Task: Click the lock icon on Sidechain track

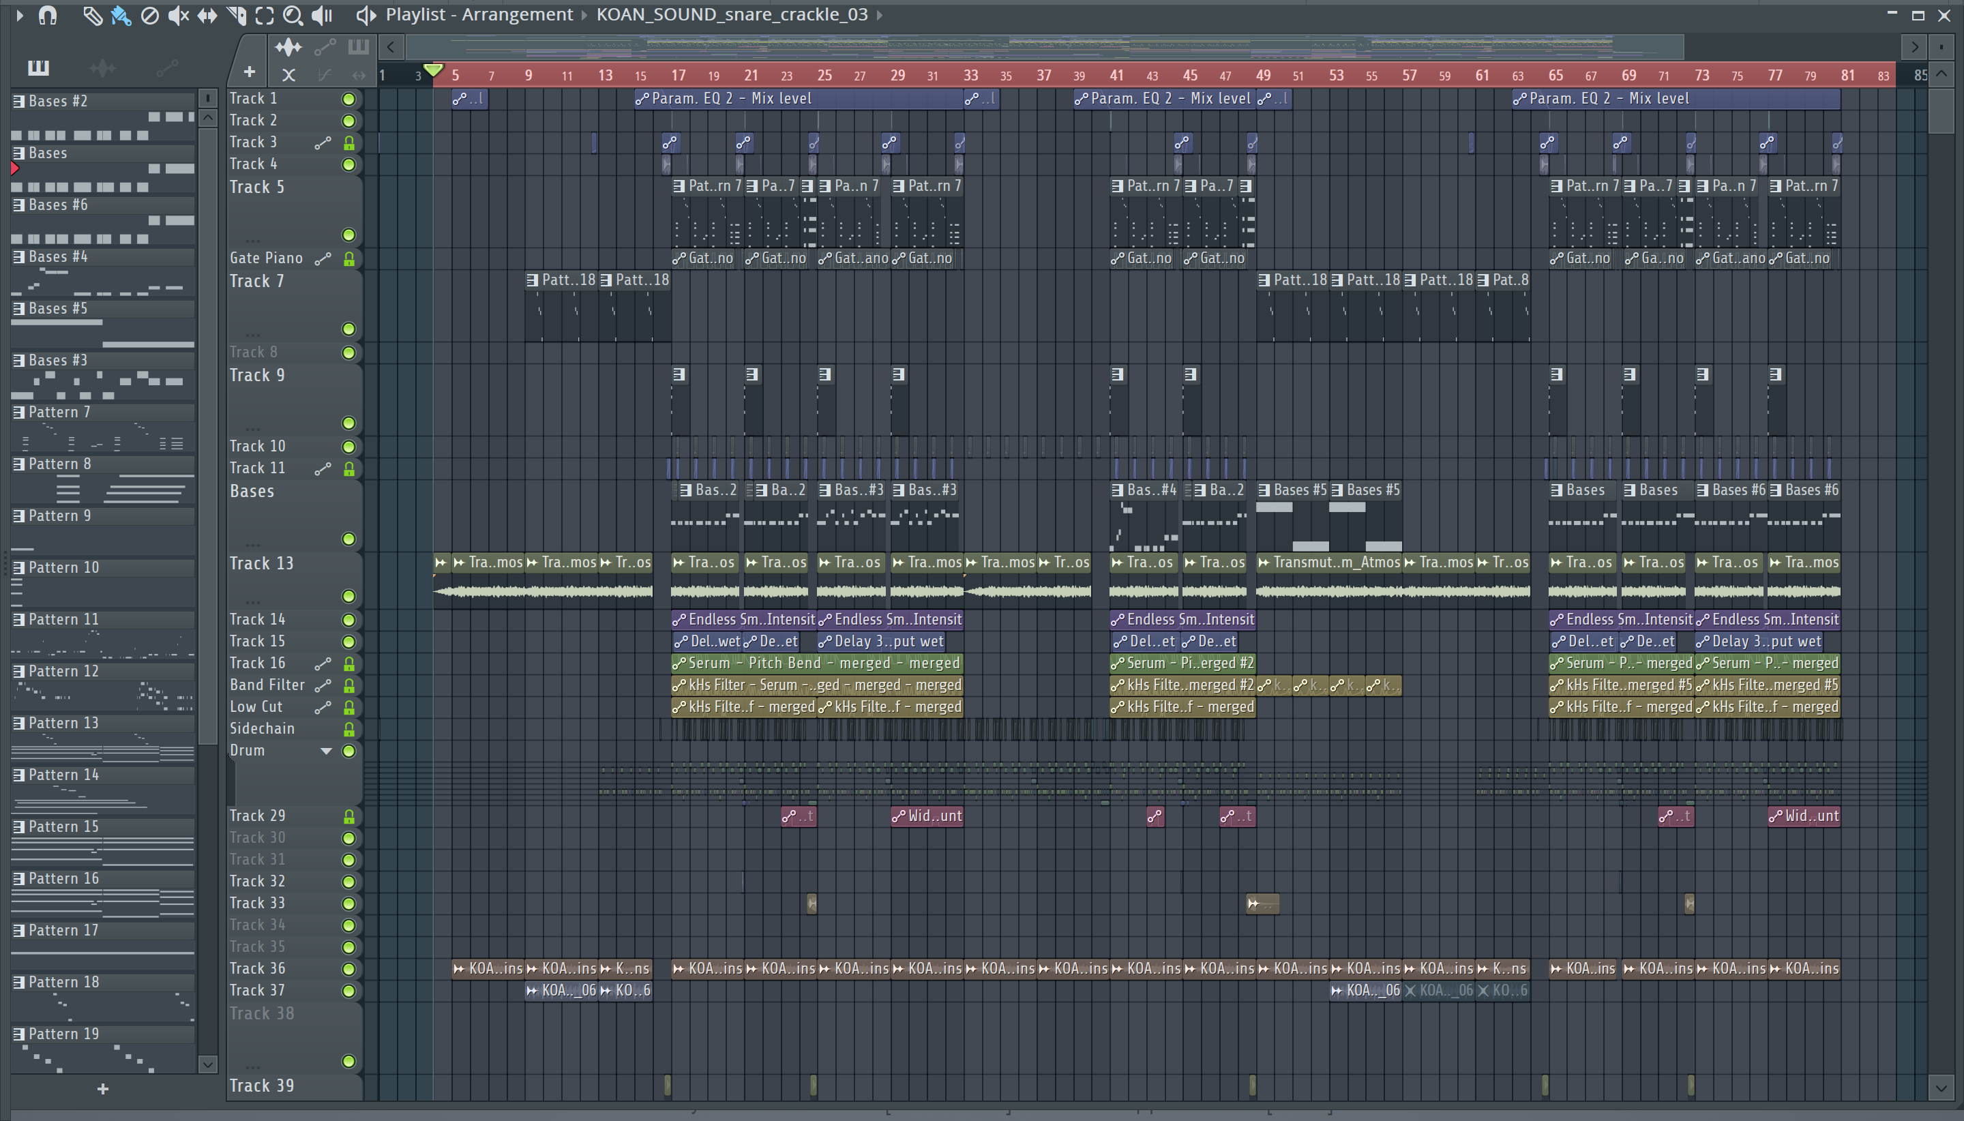Action: click(348, 728)
